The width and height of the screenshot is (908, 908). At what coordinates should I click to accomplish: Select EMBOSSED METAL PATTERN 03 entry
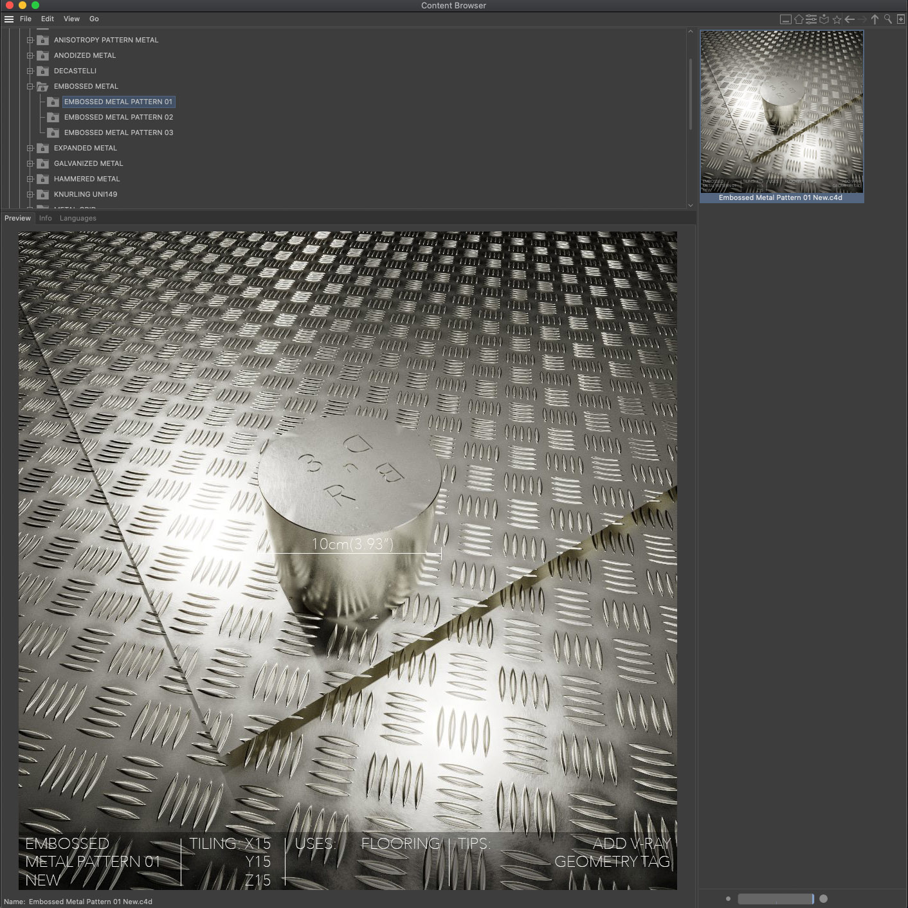pos(119,132)
